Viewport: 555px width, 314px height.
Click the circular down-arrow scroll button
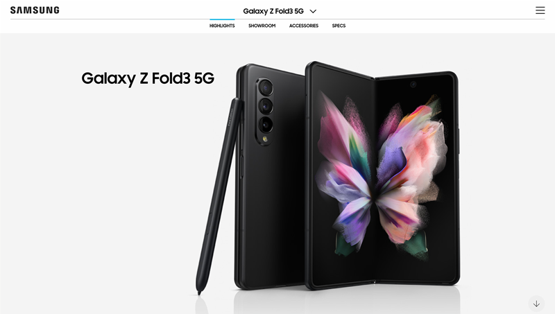point(536,304)
